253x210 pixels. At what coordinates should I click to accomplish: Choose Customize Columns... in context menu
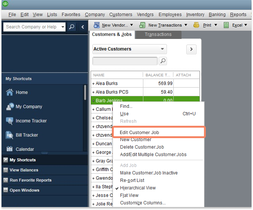point(143,203)
